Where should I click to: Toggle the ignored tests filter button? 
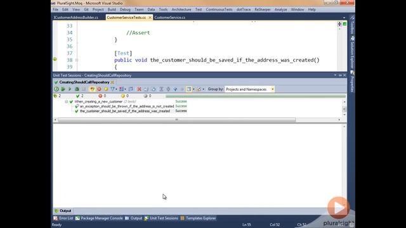pyautogui.click(x=106, y=89)
